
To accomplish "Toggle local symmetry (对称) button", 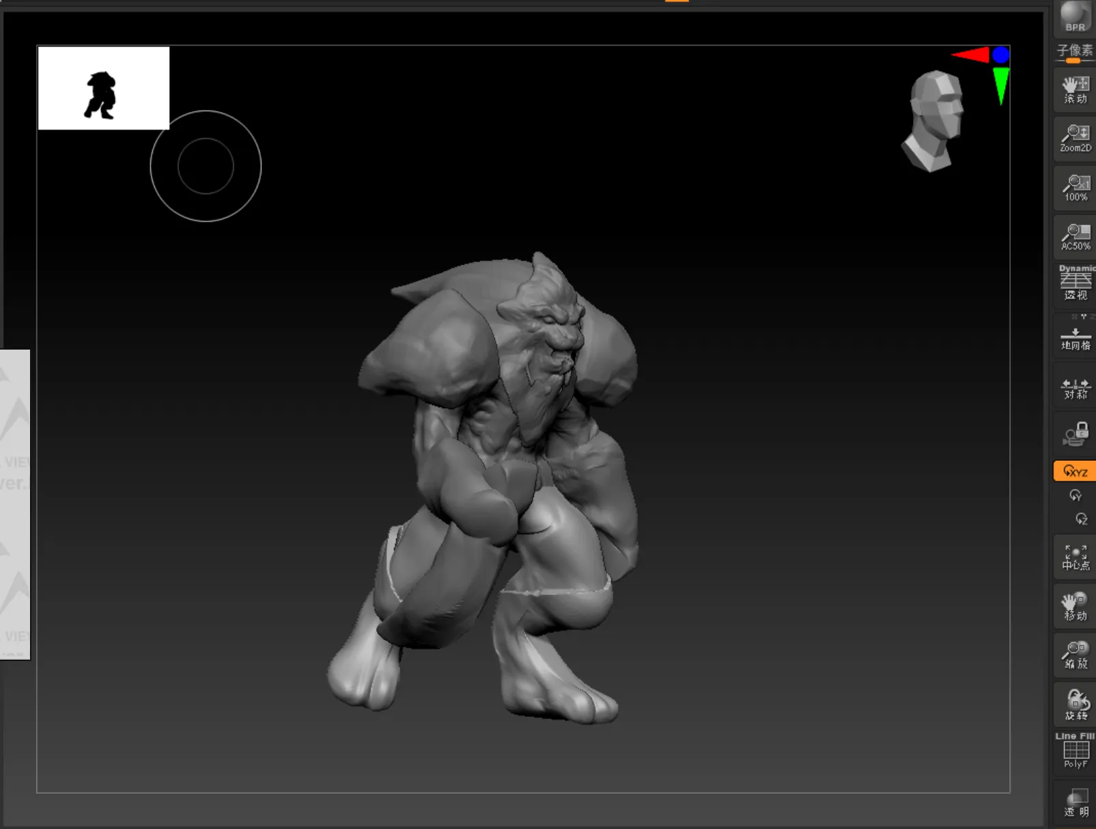I will pyautogui.click(x=1075, y=388).
